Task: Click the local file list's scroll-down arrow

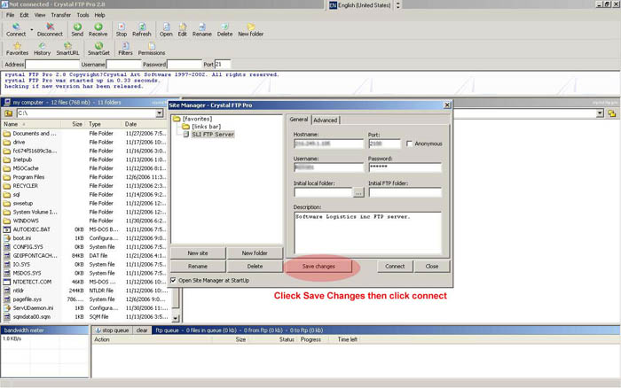Action: click(176, 318)
